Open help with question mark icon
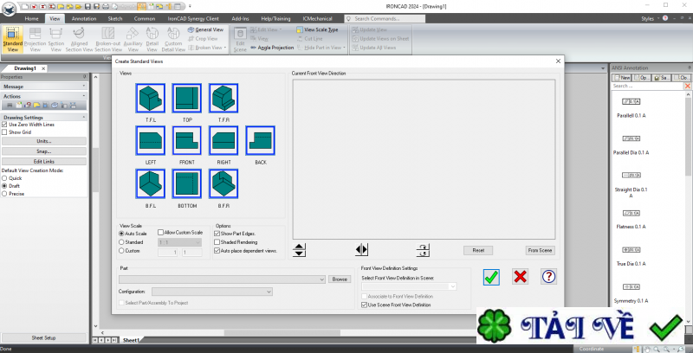 (x=548, y=277)
